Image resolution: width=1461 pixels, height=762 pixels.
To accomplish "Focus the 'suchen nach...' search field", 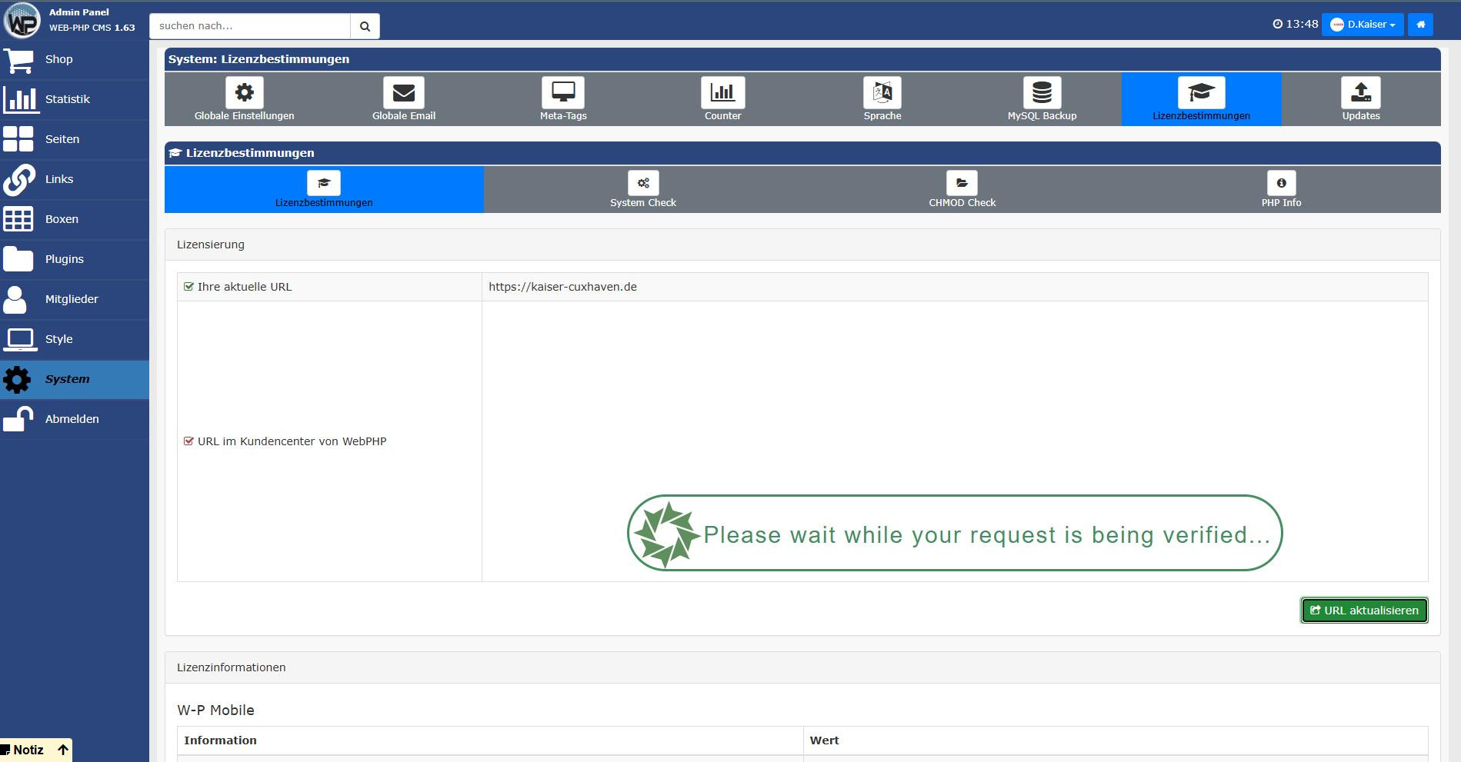I will (250, 26).
